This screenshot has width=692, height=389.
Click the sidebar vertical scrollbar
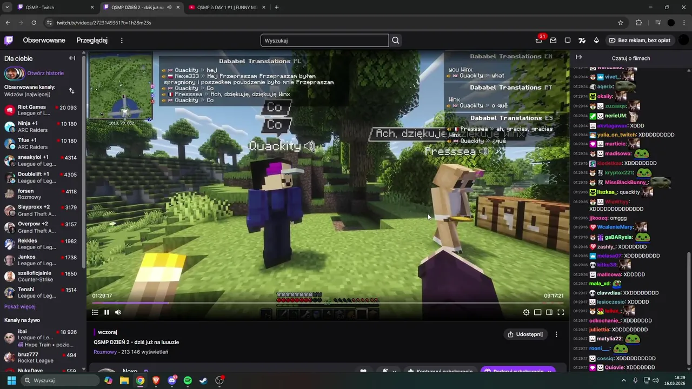[84, 162]
